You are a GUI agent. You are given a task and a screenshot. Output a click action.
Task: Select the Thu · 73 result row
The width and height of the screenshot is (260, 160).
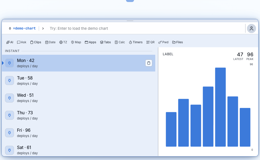tap(78, 115)
